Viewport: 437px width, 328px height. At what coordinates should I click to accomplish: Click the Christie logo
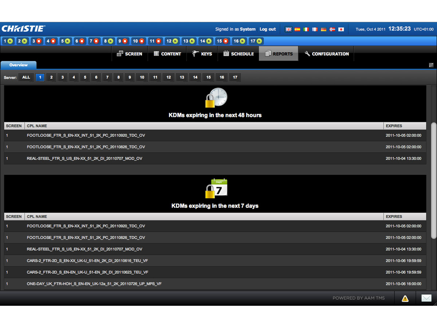click(23, 28)
